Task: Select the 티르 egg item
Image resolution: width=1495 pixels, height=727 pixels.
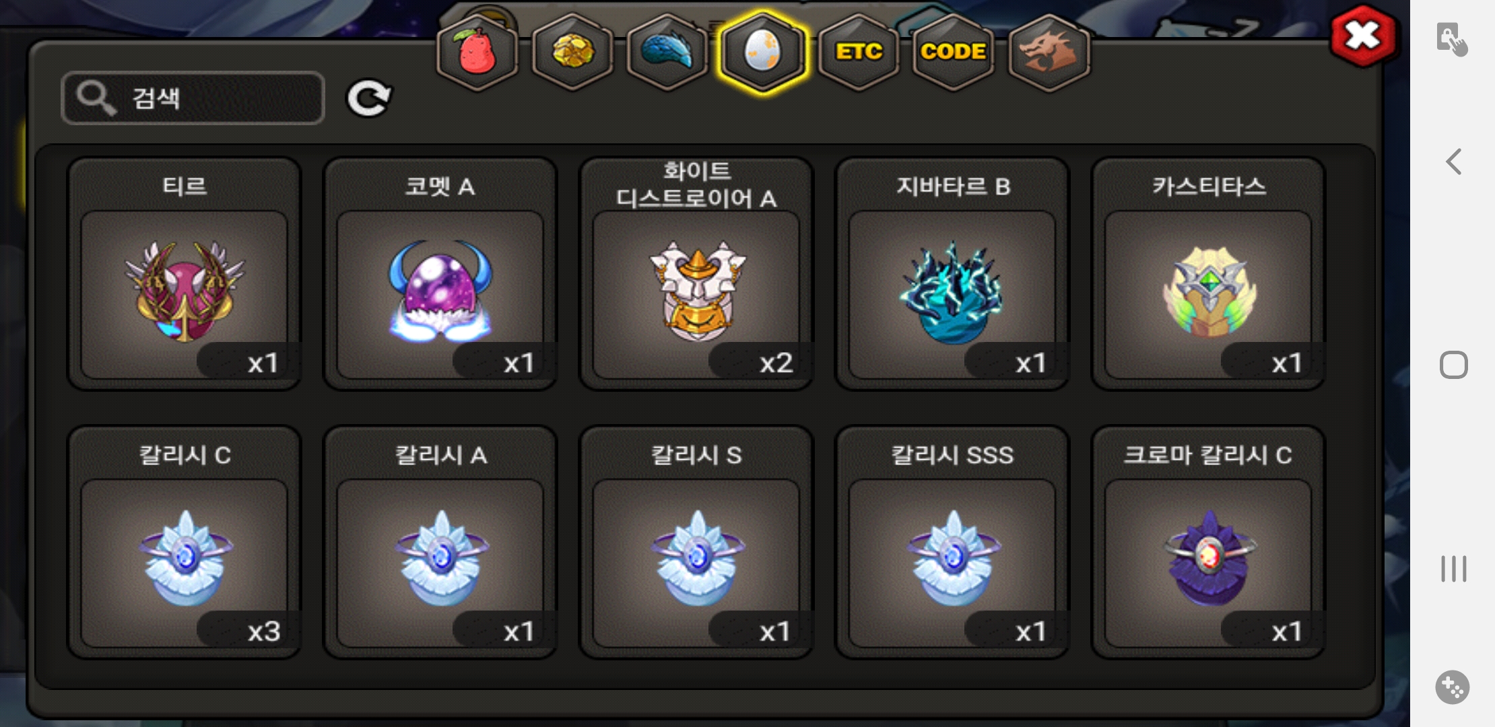Action: coord(185,274)
